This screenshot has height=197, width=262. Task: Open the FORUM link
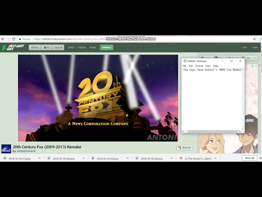click(x=82, y=48)
